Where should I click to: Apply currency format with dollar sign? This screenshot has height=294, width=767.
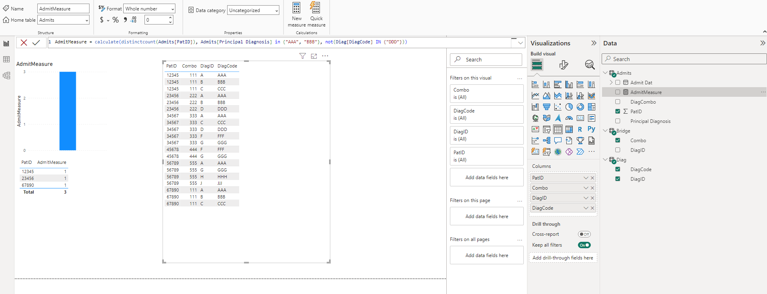(102, 20)
